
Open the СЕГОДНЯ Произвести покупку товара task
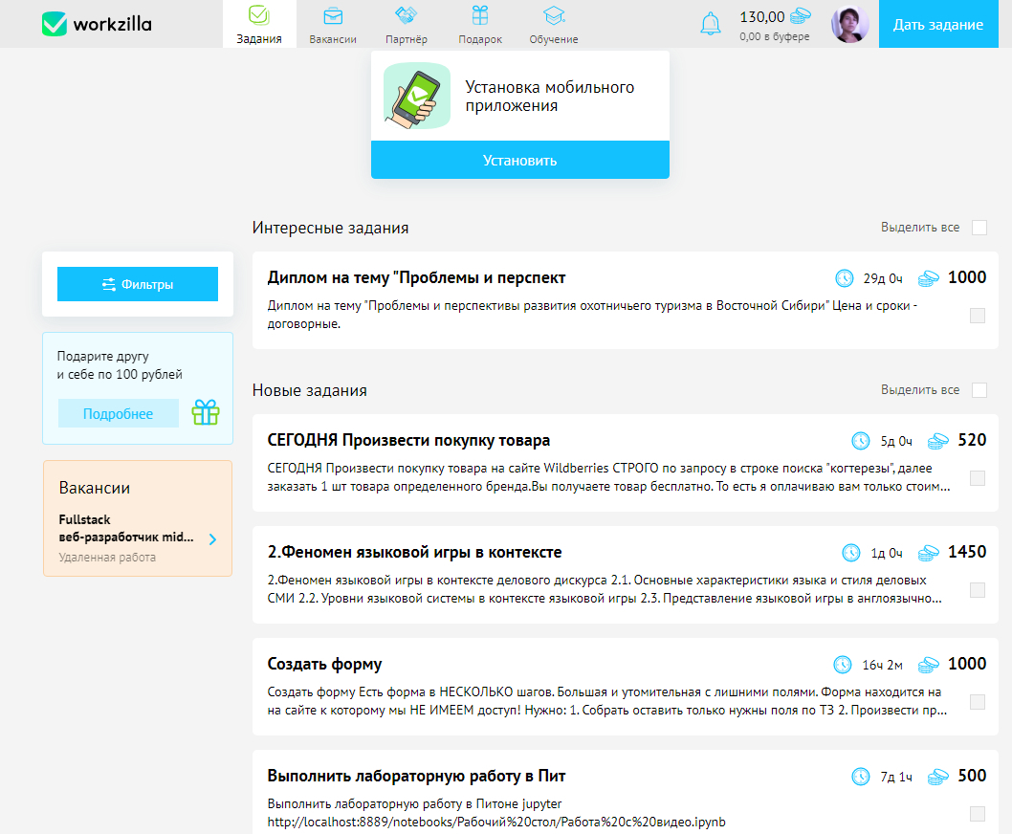point(408,441)
